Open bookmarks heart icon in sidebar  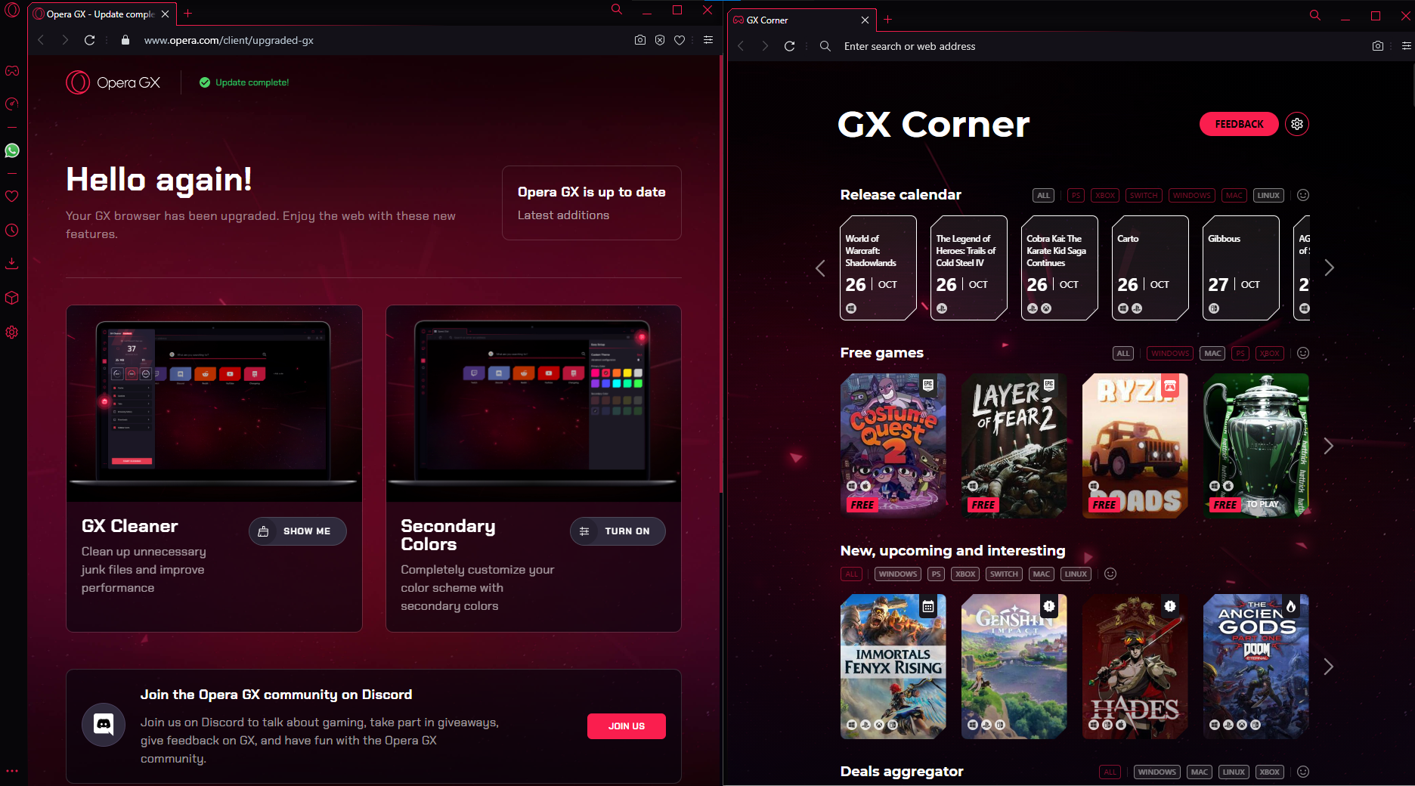point(12,196)
